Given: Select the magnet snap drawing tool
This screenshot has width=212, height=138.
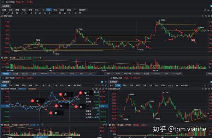Looking at the screenshot, I should point(60,13).
